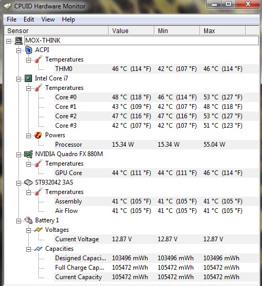262x286 pixels.
Task: Click the Battery 1 icon
Action: point(28,220)
